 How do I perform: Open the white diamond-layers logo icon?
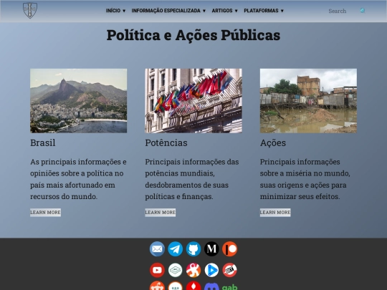pyautogui.click(x=176, y=270)
